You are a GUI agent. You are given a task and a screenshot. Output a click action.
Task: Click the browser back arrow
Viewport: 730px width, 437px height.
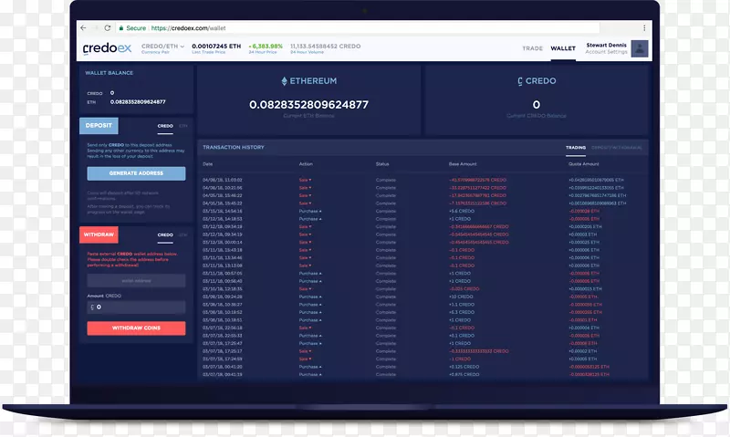[84, 28]
